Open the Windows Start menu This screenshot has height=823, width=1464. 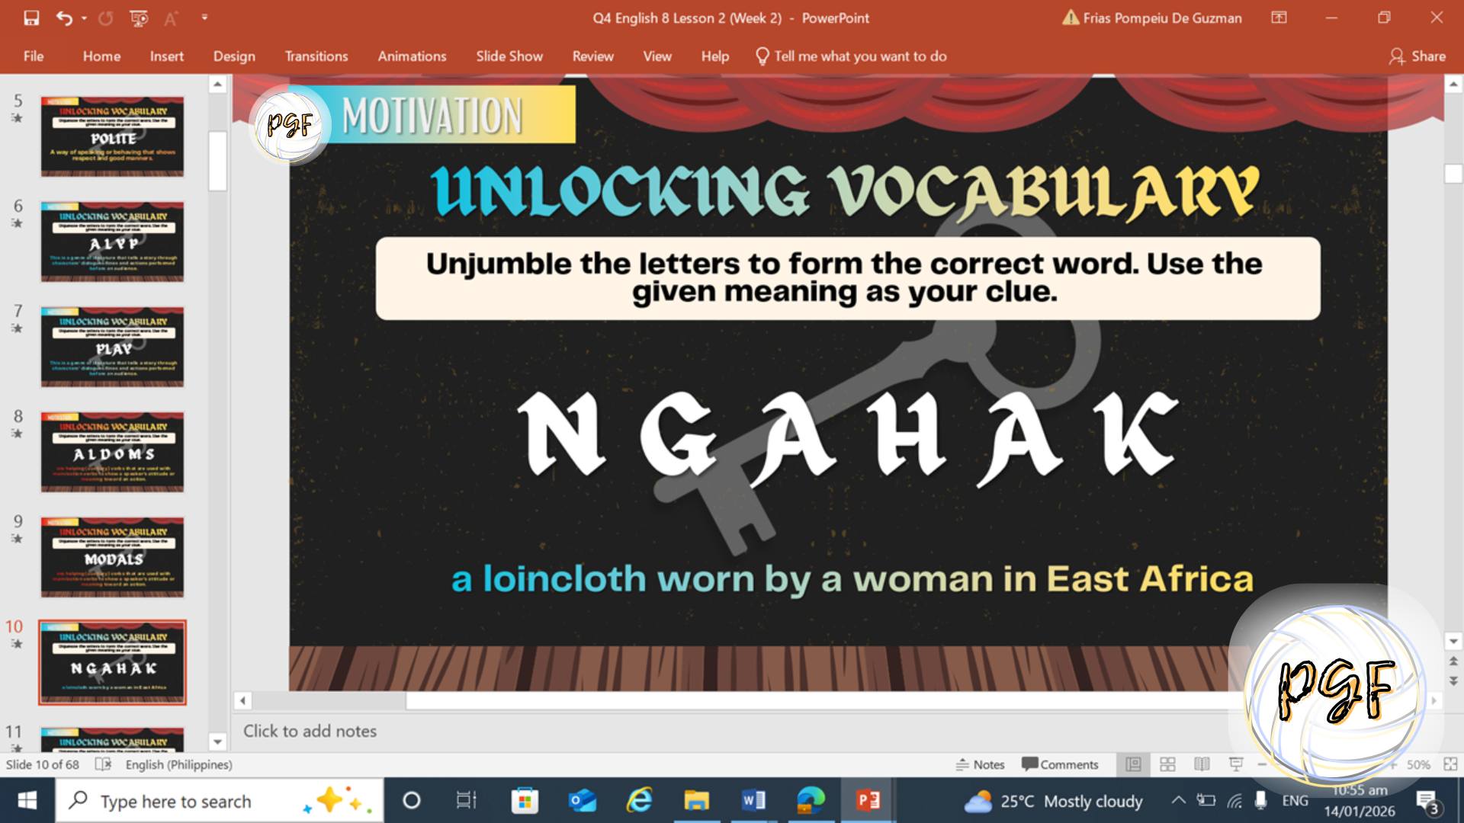point(27,801)
